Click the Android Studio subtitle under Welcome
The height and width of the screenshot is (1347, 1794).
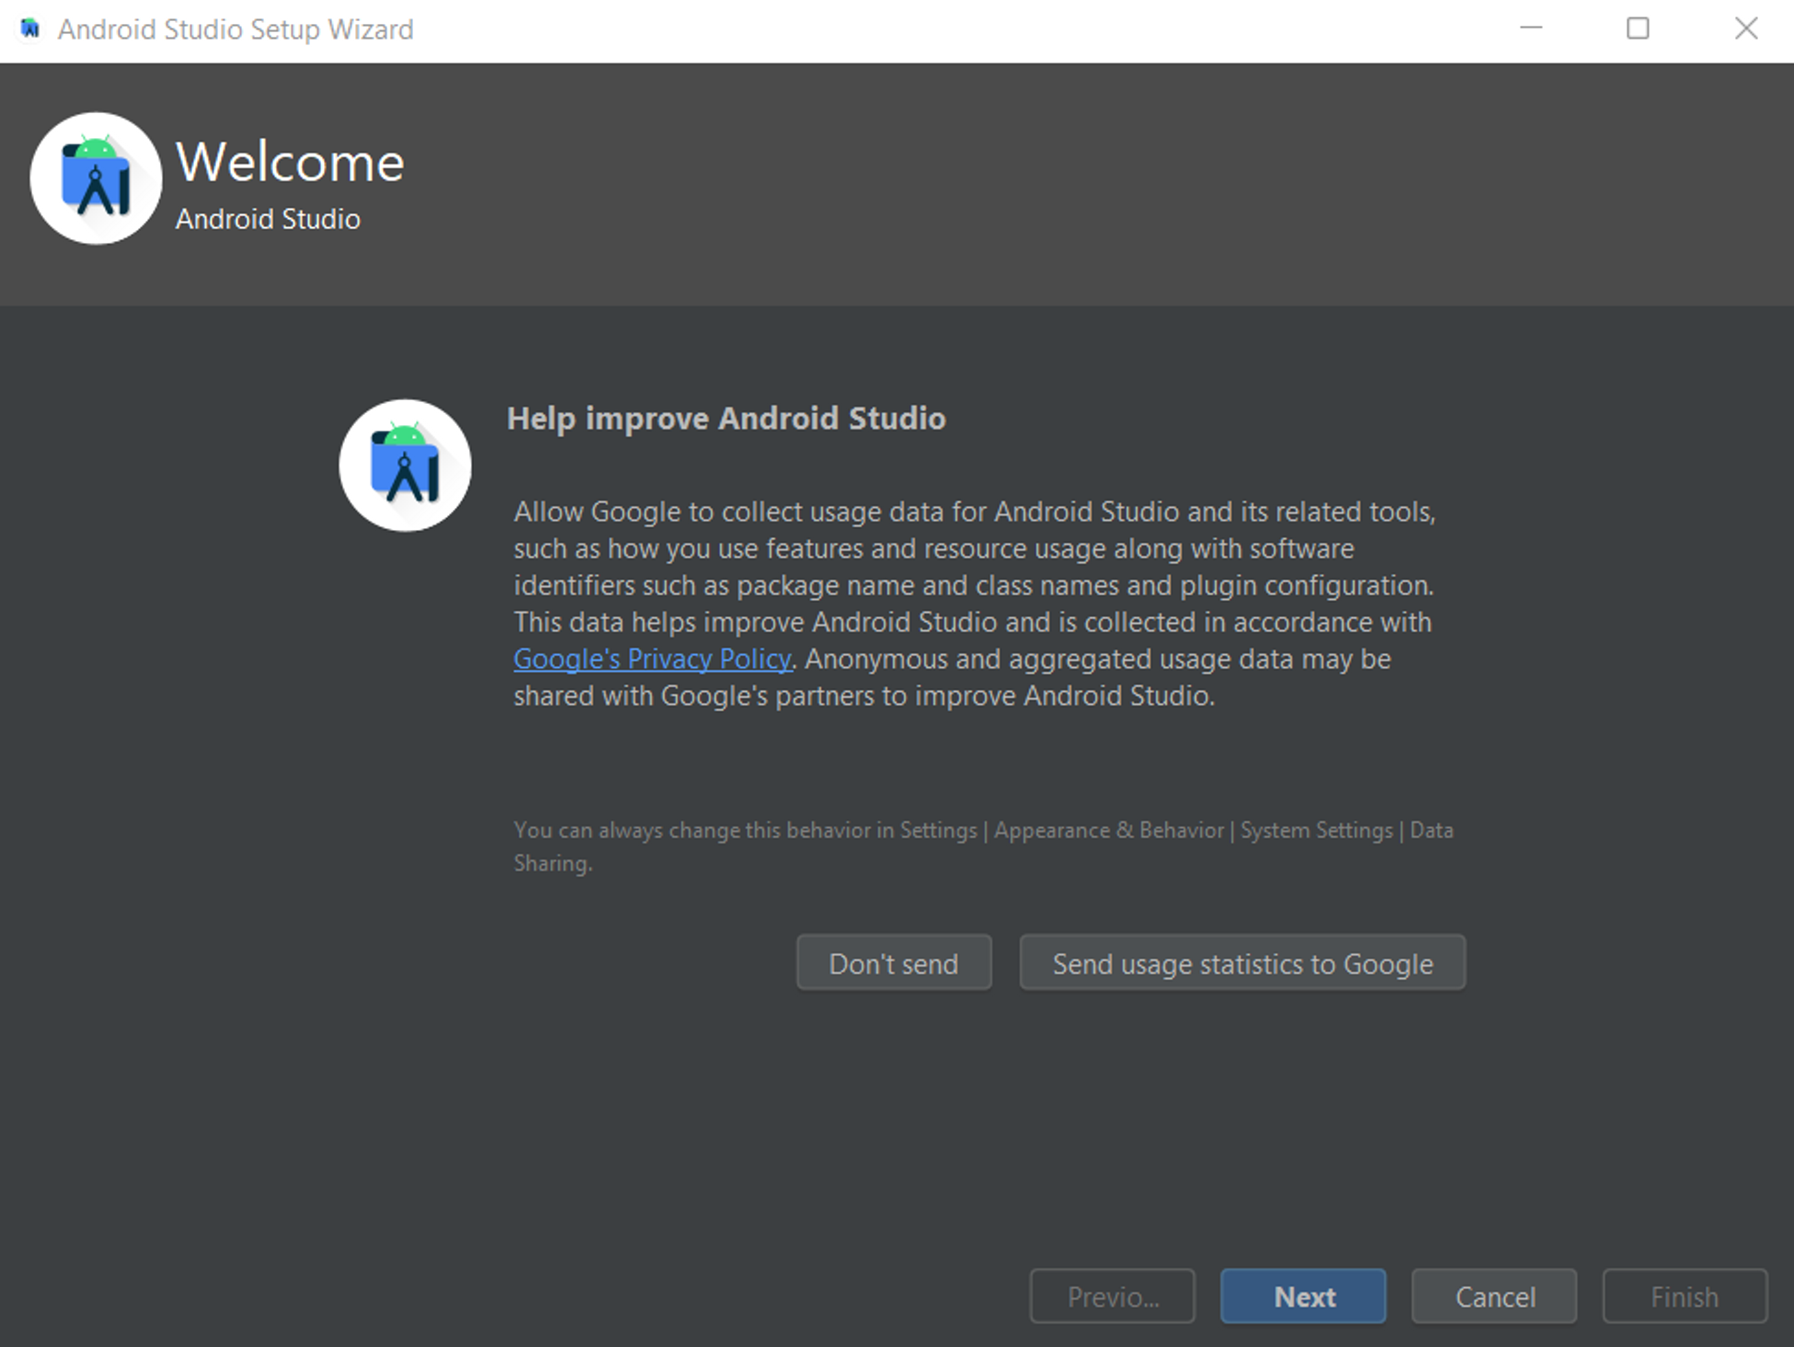(x=268, y=219)
